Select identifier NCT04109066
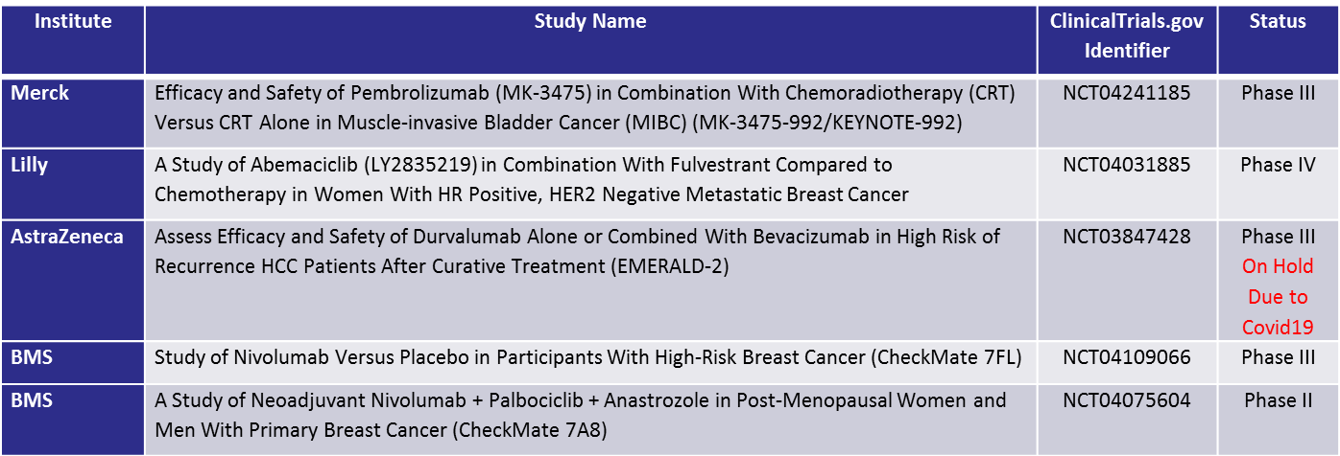 pyautogui.click(x=1127, y=357)
